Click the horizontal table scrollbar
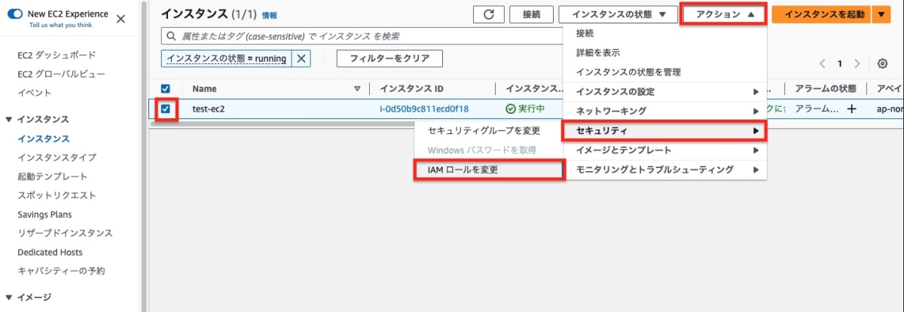904x312 pixels. [282, 124]
